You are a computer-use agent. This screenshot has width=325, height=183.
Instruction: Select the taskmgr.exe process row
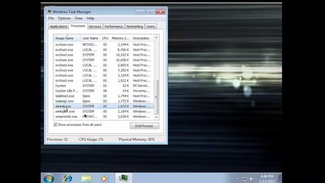coord(104,101)
